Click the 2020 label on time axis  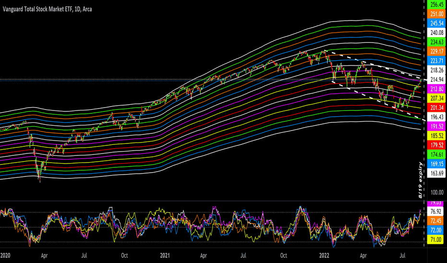click(5, 255)
